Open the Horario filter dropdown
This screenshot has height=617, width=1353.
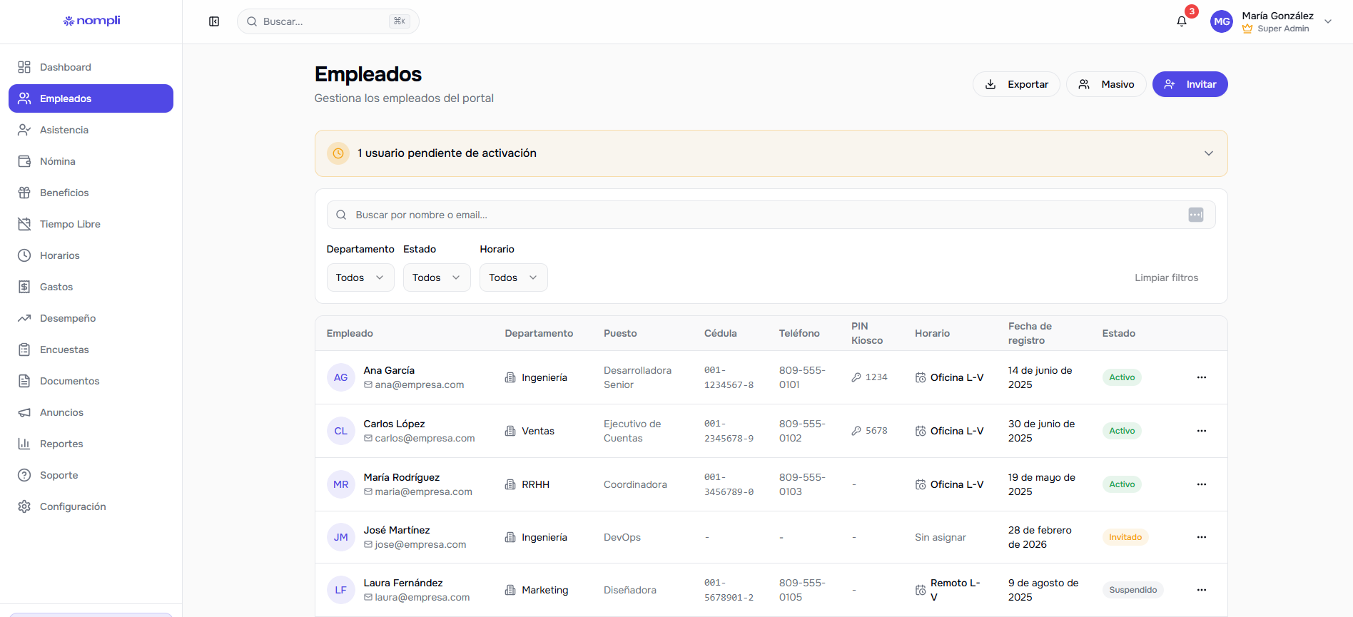[513, 277]
